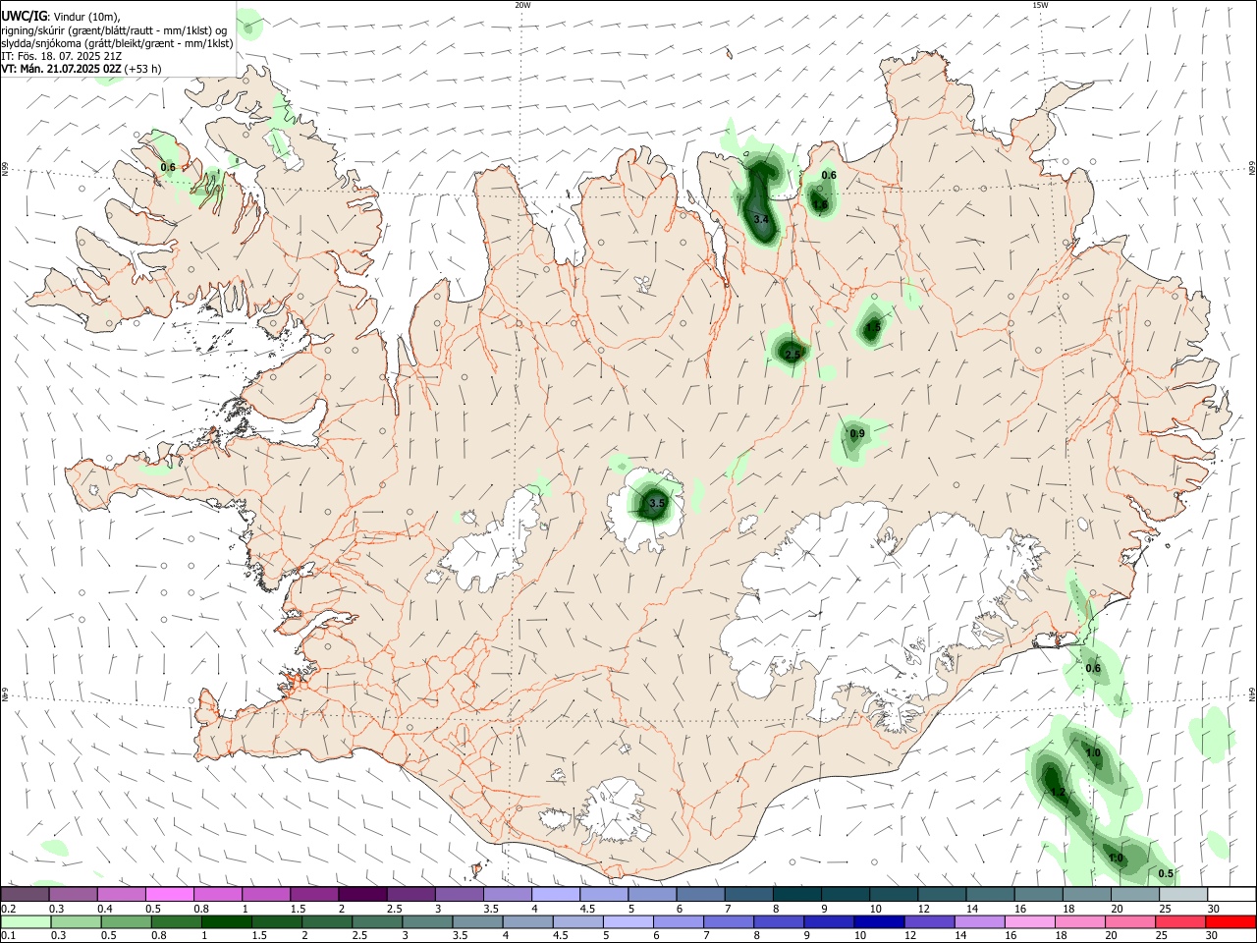
Task: Click the bright pink 0.5 snow legend swatch
Action: (x=170, y=894)
